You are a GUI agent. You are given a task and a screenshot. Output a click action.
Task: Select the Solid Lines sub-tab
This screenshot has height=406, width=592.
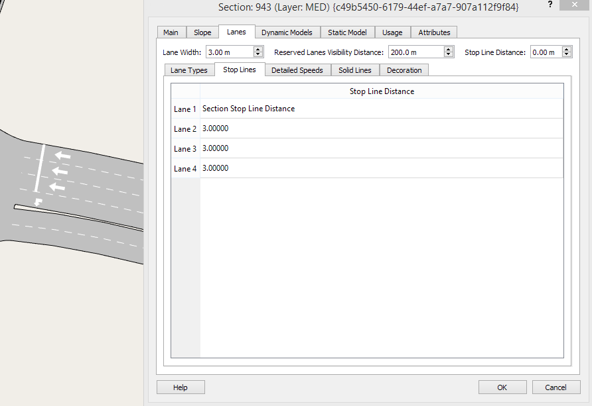[355, 70]
